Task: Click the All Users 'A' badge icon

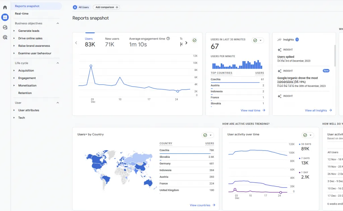Action: pyautogui.click(x=75, y=7)
